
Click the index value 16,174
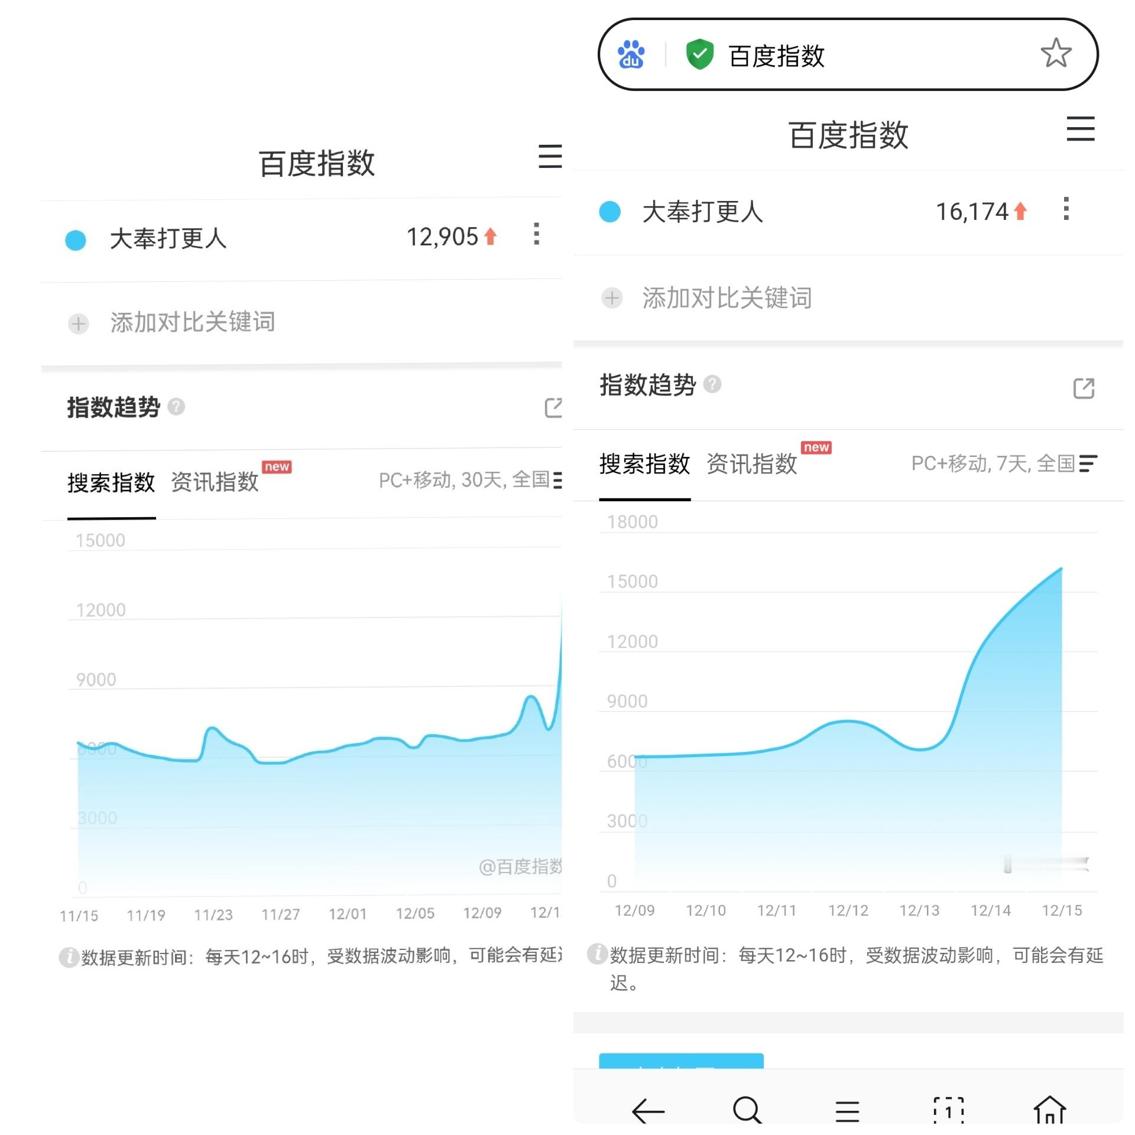972,211
